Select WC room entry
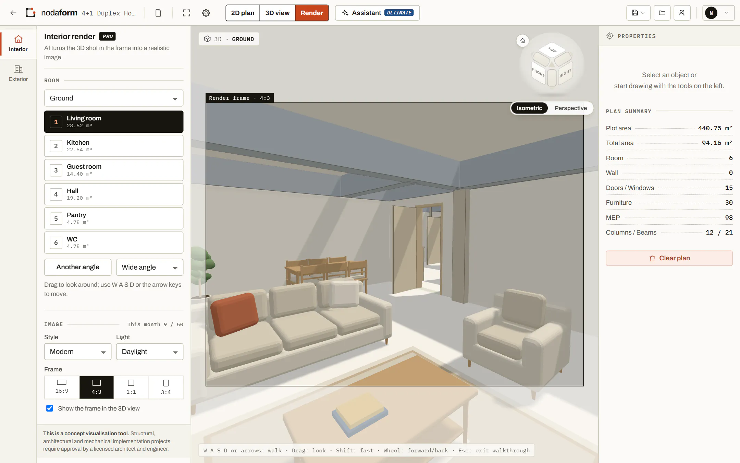This screenshot has width=740, height=463. (x=114, y=242)
